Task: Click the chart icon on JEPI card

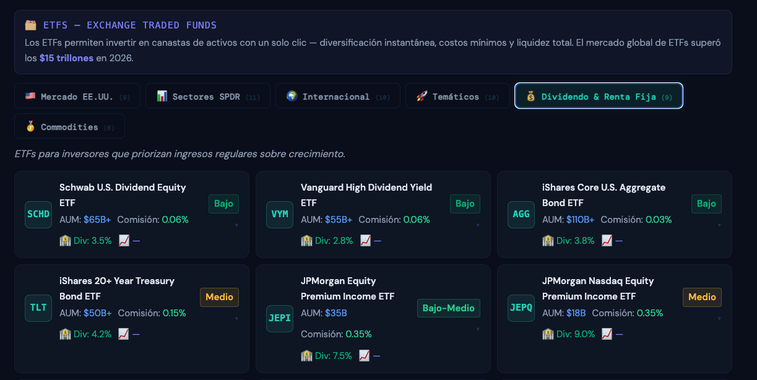Action: coord(364,356)
